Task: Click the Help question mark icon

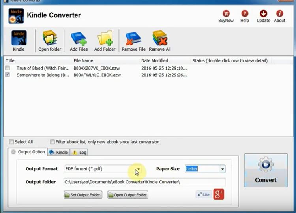Action: (244, 13)
